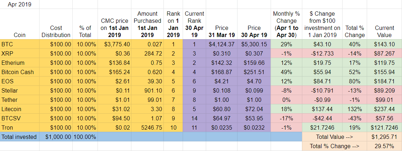Viewport: 402px width, 151px height.
Task: Select BTC 30 Apr price '$5,300.15'
Action: point(254,45)
